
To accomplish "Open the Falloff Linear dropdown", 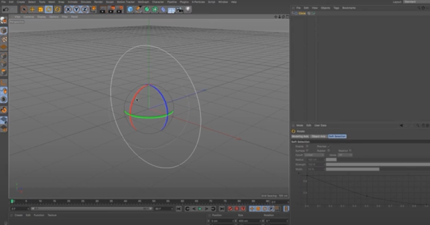I will 314,155.
